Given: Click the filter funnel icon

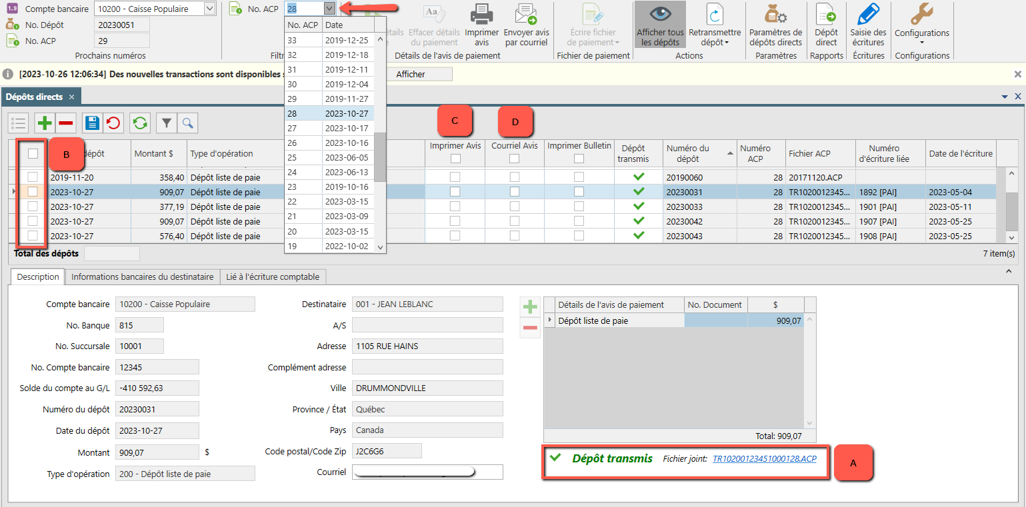Looking at the screenshot, I should pyautogui.click(x=166, y=123).
